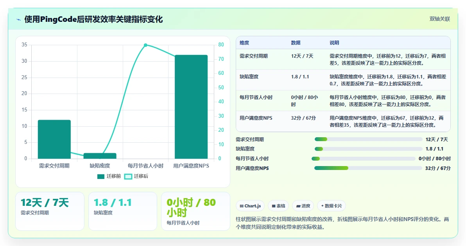Click the 双轴关联 tag in the header
Screen dimensions: 466x246
click(439, 19)
